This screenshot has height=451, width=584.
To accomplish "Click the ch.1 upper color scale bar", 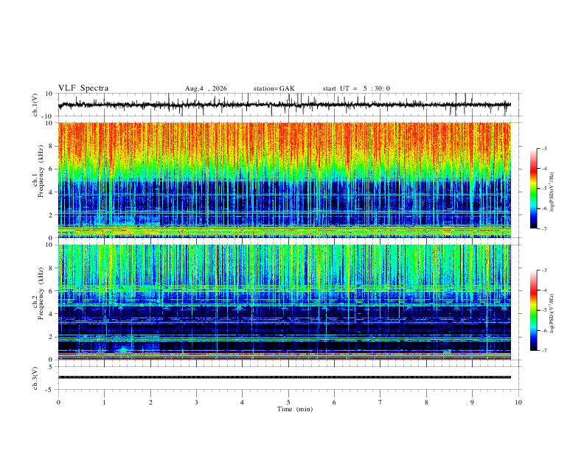I will coord(533,189).
